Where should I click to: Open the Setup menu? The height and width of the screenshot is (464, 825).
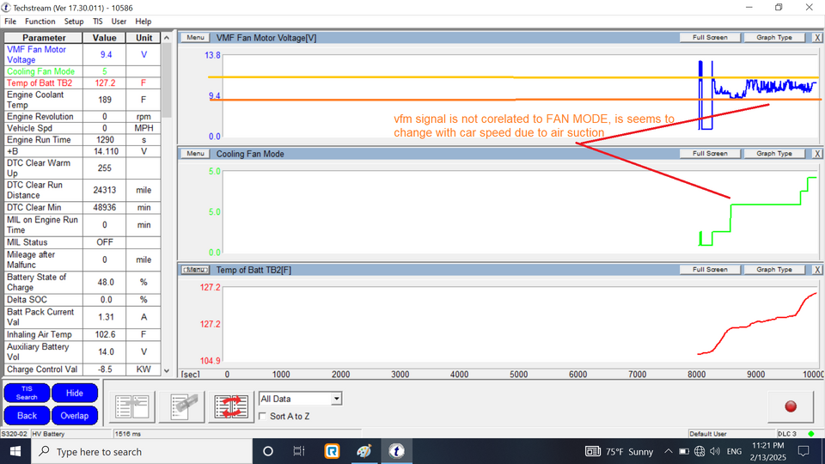pyautogui.click(x=74, y=21)
